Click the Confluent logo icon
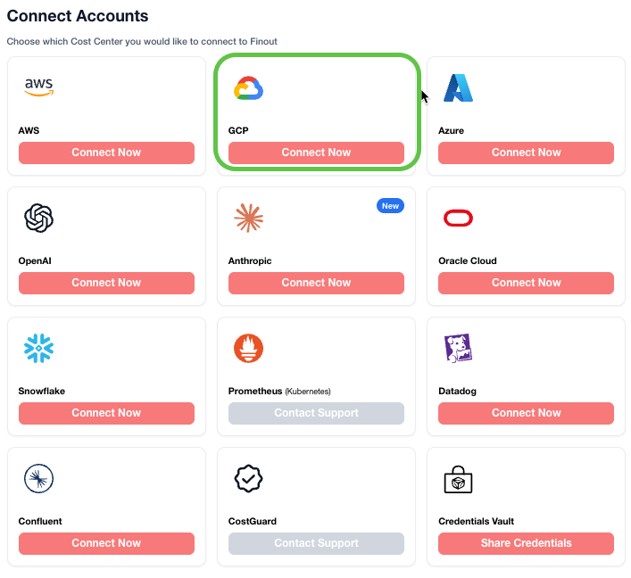 39,478
